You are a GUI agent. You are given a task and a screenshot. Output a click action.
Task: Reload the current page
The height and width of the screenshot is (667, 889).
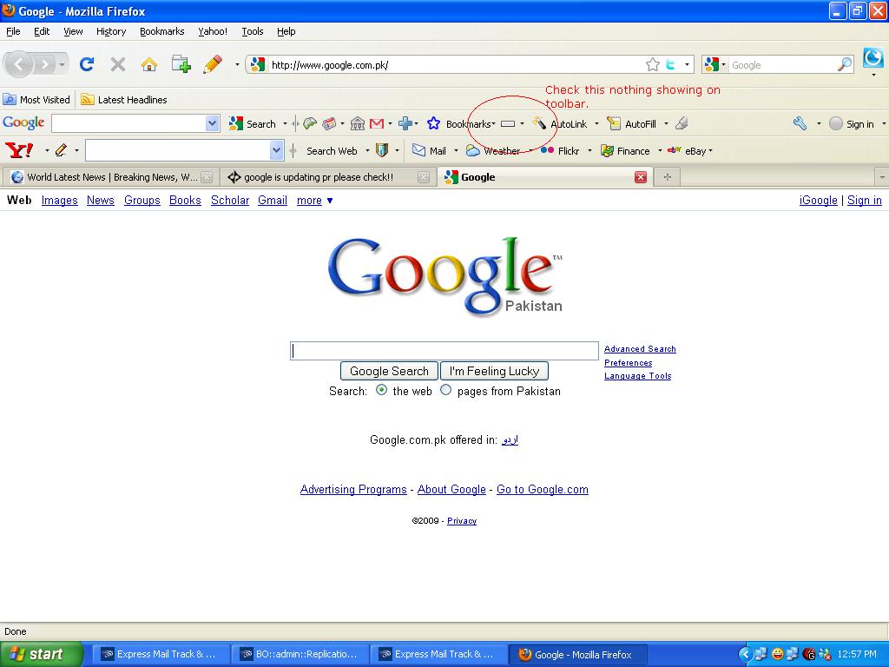click(x=87, y=64)
